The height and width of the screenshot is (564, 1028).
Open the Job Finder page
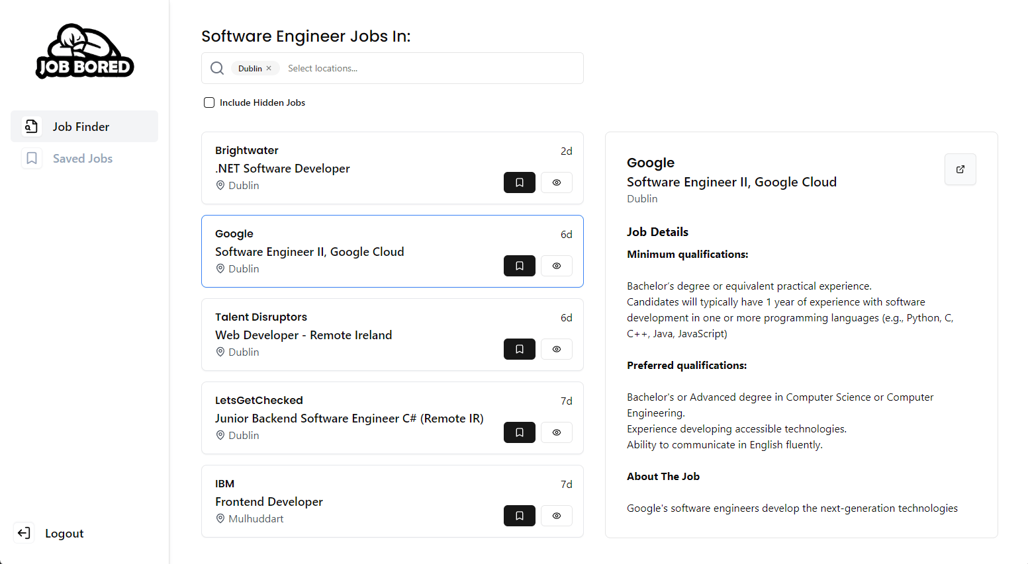[84, 126]
